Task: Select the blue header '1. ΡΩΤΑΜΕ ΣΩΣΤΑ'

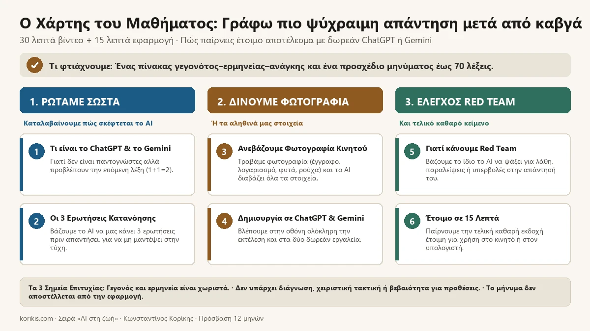Action: point(107,101)
